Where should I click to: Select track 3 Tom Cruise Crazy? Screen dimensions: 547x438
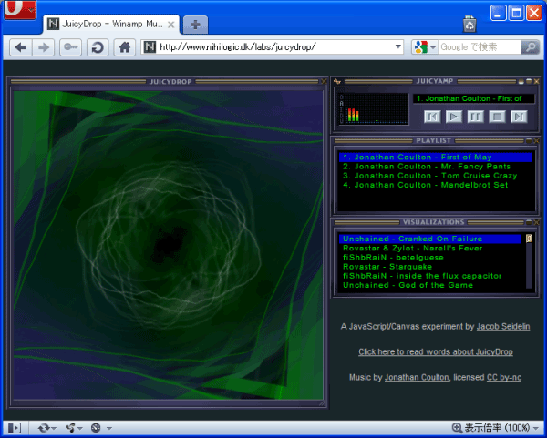tap(436, 176)
